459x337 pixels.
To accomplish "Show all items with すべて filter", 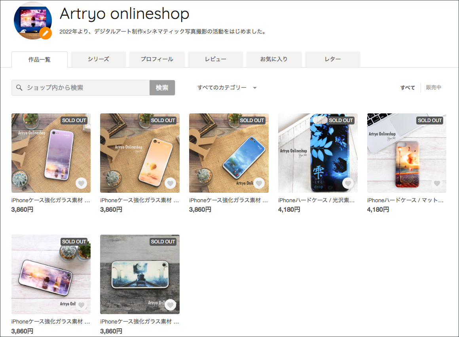I will coord(408,88).
